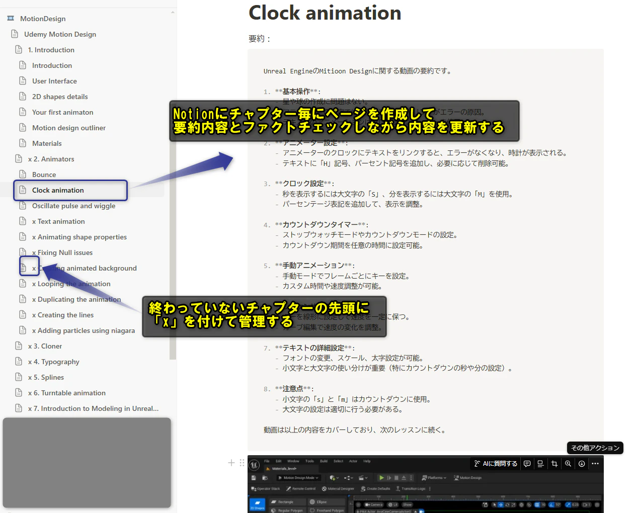Open Build menu in Unreal image
637x513 pixels.
coord(324,461)
